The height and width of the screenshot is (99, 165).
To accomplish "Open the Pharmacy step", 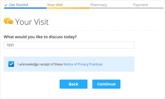I will pyautogui.click(x=98, y=5).
